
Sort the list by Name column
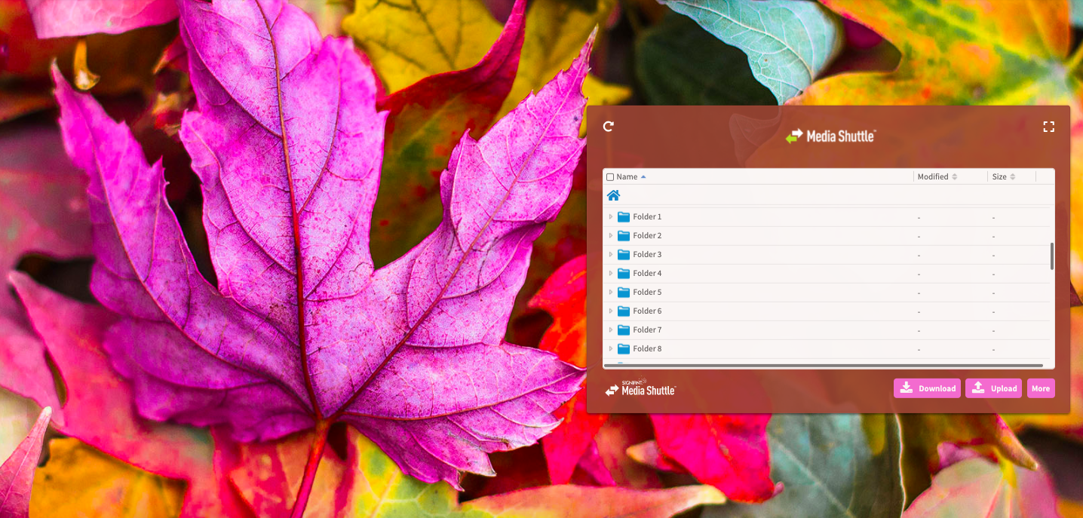pos(627,177)
